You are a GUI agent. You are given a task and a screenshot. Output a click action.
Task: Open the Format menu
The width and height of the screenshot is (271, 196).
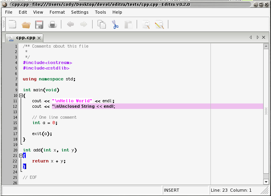click(57, 12)
